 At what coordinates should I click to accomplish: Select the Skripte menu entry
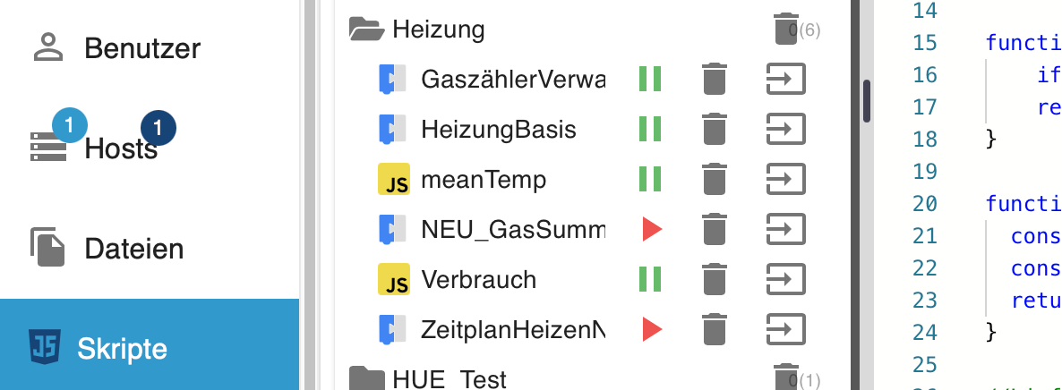122,348
